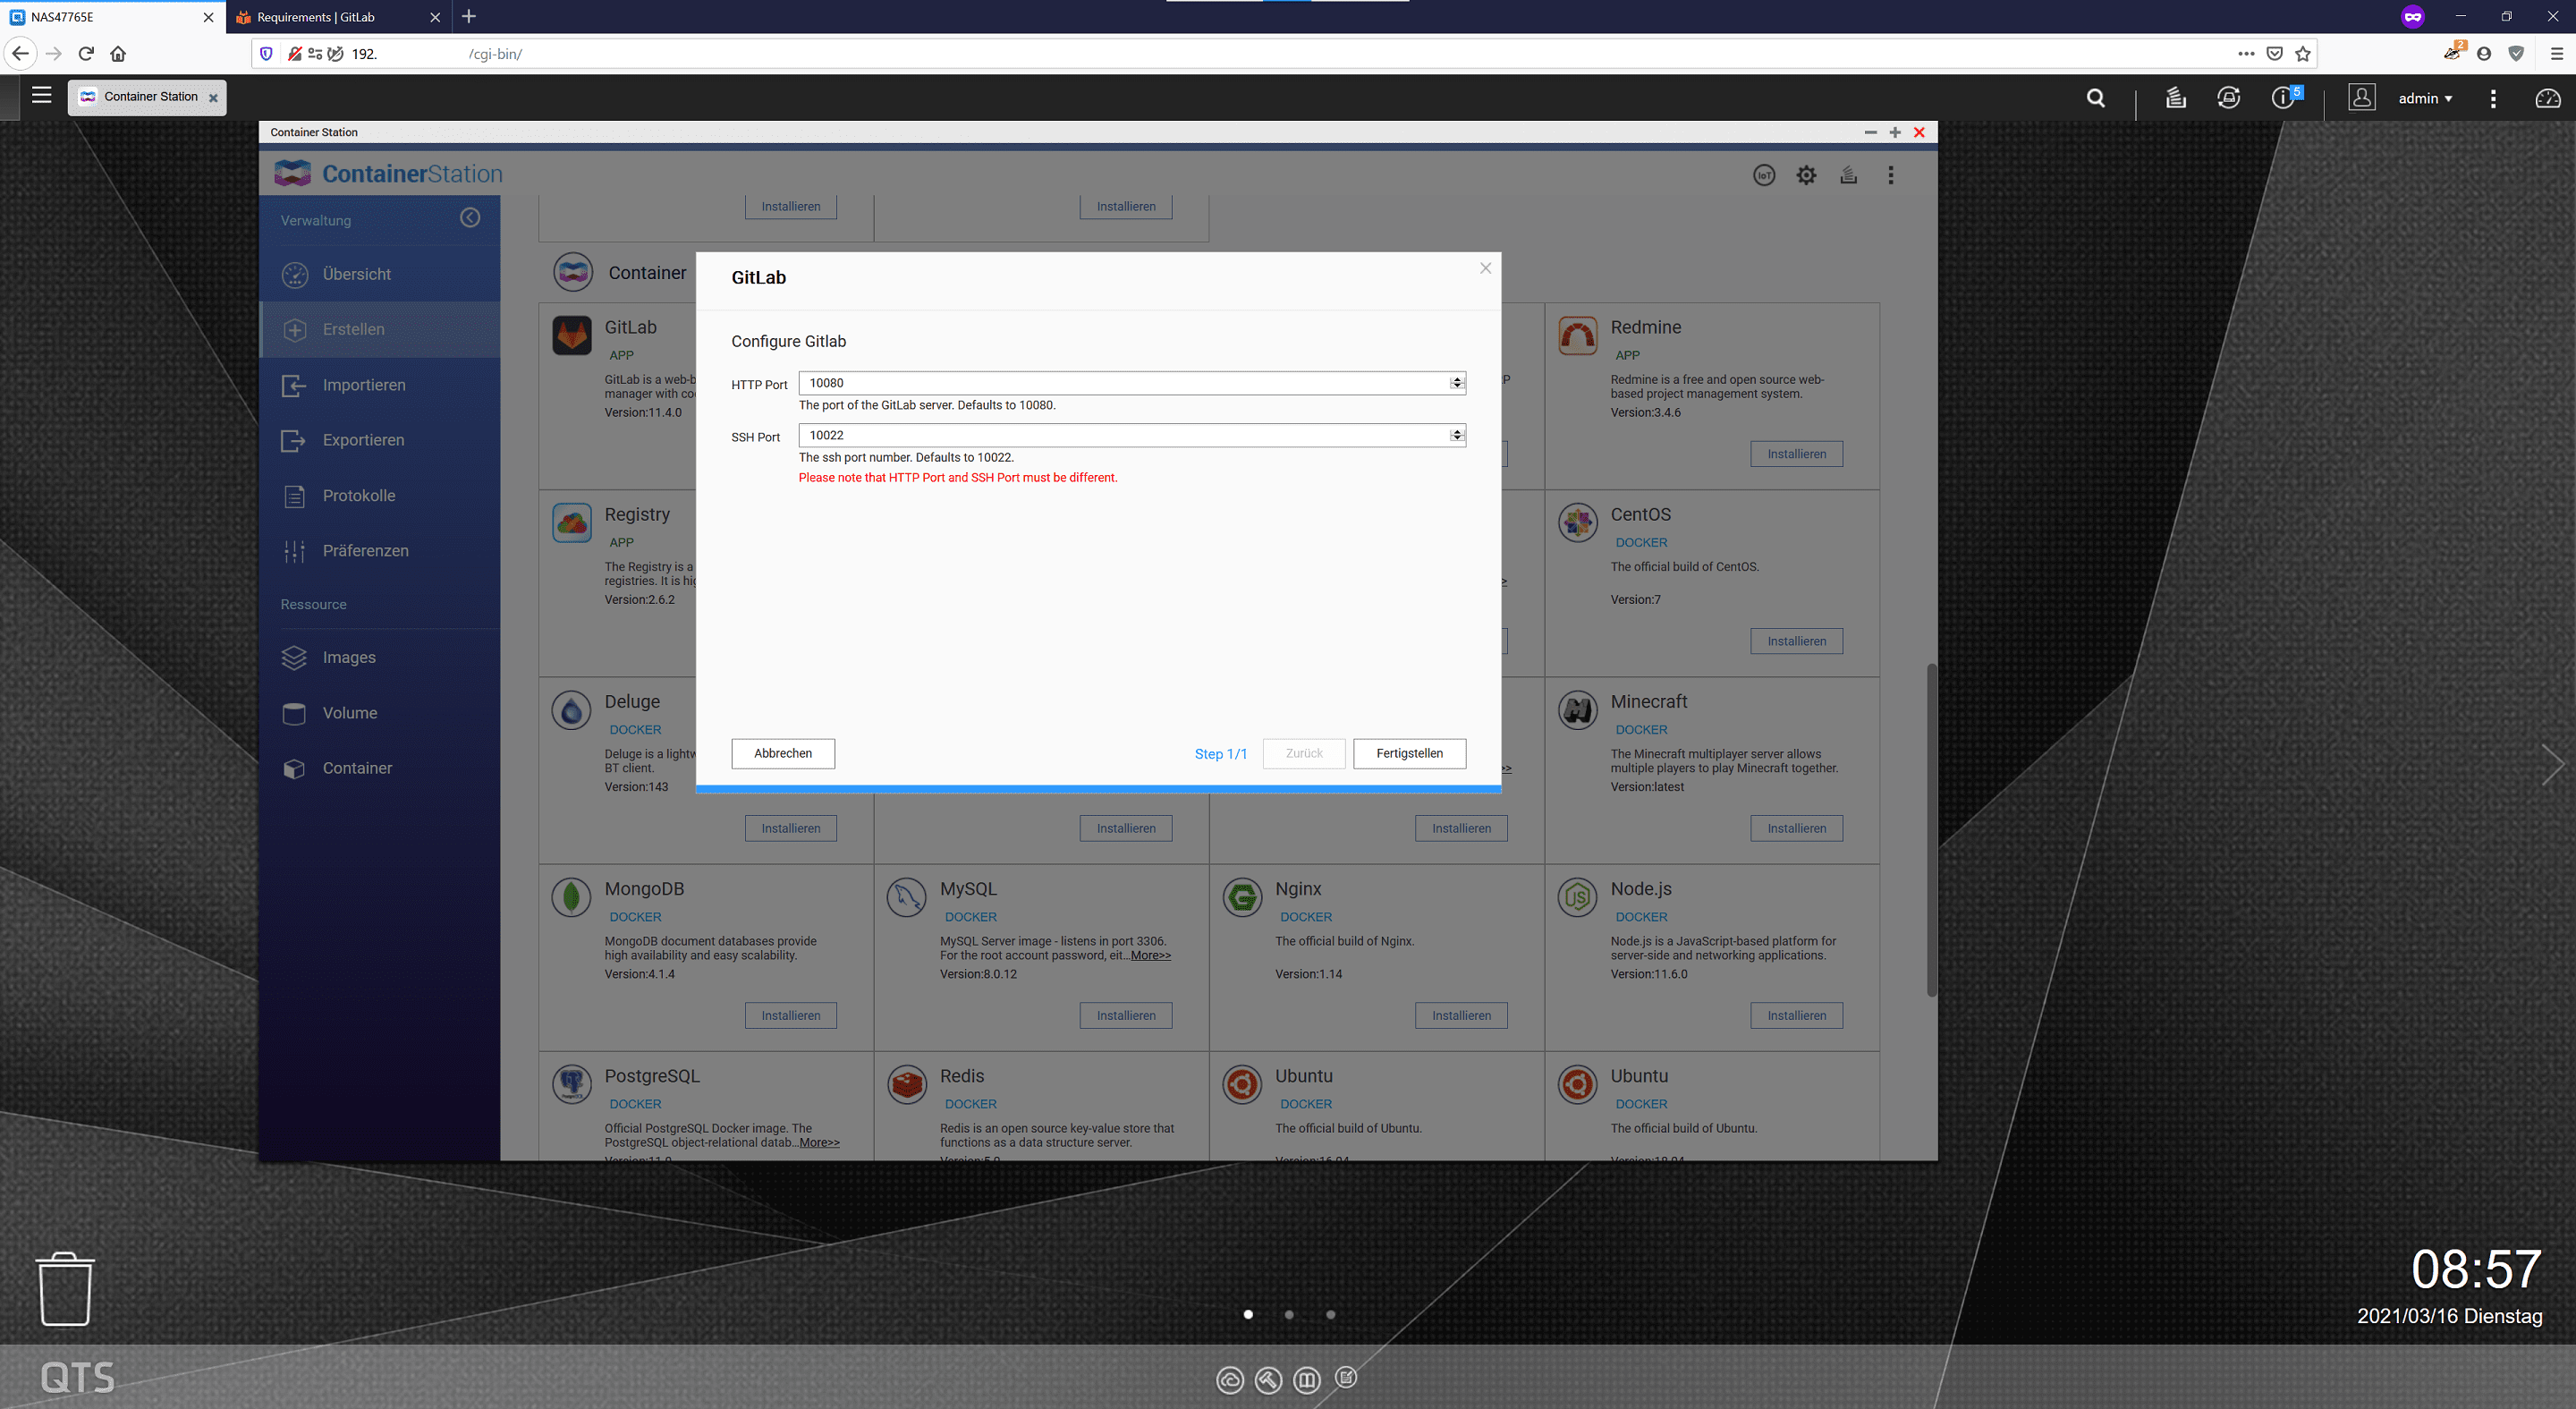Open a new browser tab
2576x1409 pixels.
(x=469, y=16)
